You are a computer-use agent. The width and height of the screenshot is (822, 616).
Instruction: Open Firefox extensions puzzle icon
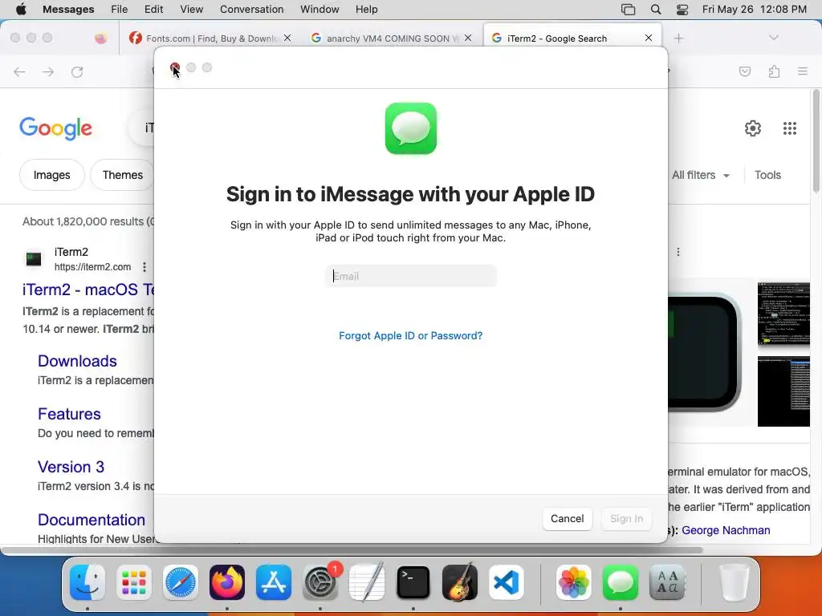[774, 71]
